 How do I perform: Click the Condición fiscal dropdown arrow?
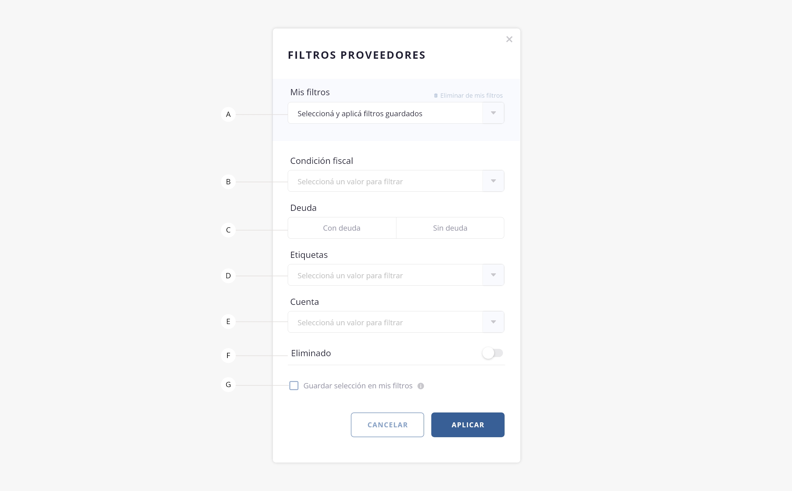pyautogui.click(x=493, y=181)
